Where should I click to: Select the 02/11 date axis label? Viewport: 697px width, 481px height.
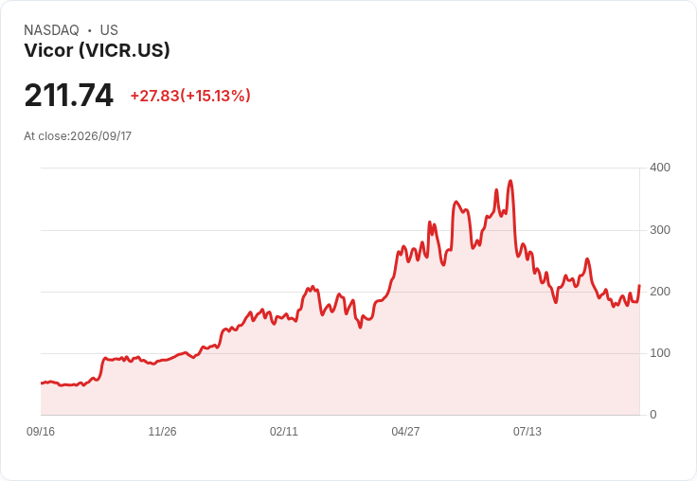pyautogui.click(x=283, y=431)
